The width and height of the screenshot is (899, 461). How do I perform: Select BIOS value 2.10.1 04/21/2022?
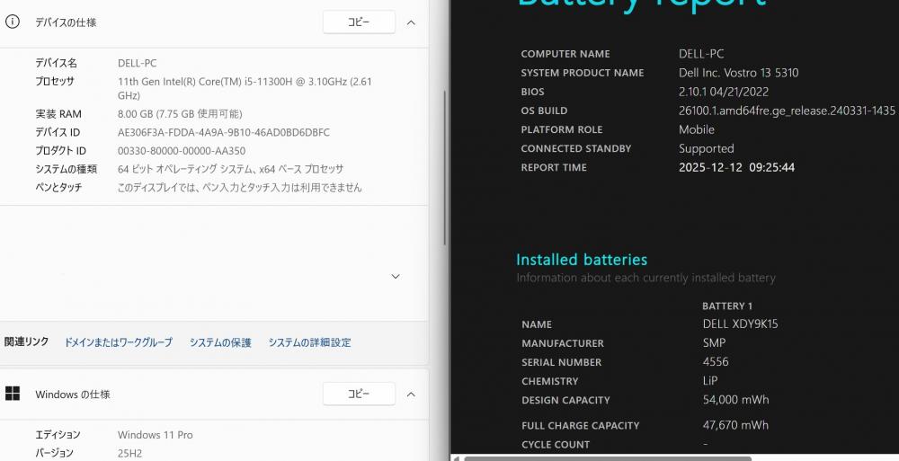pyautogui.click(x=724, y=92)
